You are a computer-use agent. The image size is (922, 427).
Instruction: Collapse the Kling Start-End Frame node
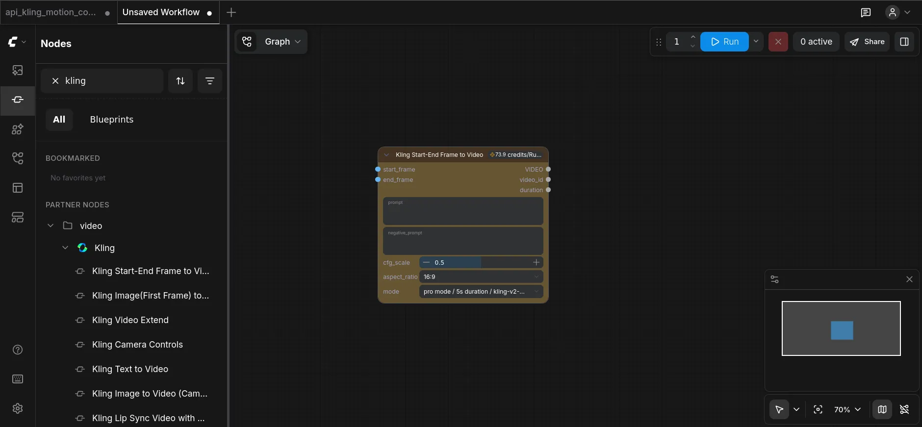(386, 155)
